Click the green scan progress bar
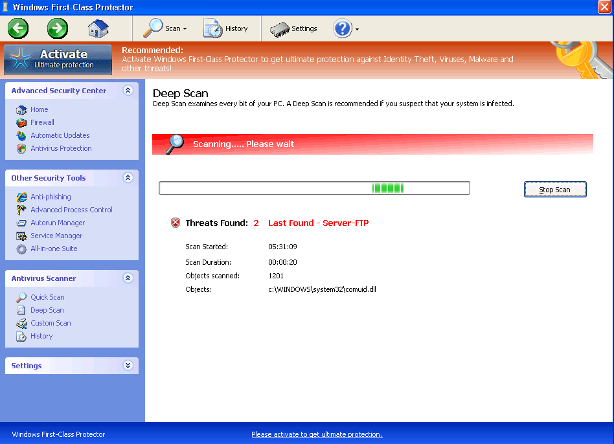Viewport: 614px width, 444px height. 387,188
